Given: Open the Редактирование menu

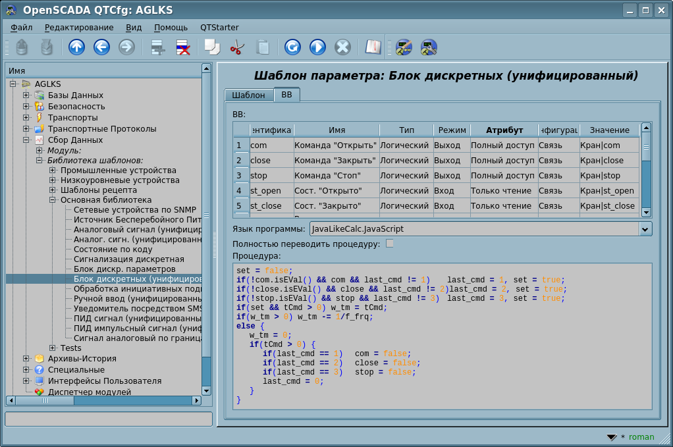Looking at the screenshot, I should [79, 28].
